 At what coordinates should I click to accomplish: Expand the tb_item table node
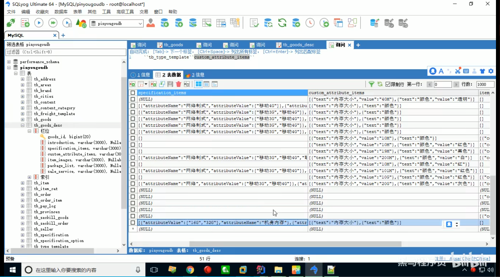coord(22,183)
